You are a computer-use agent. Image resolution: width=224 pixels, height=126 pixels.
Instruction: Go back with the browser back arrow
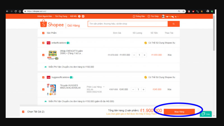(x=7, y=11)
